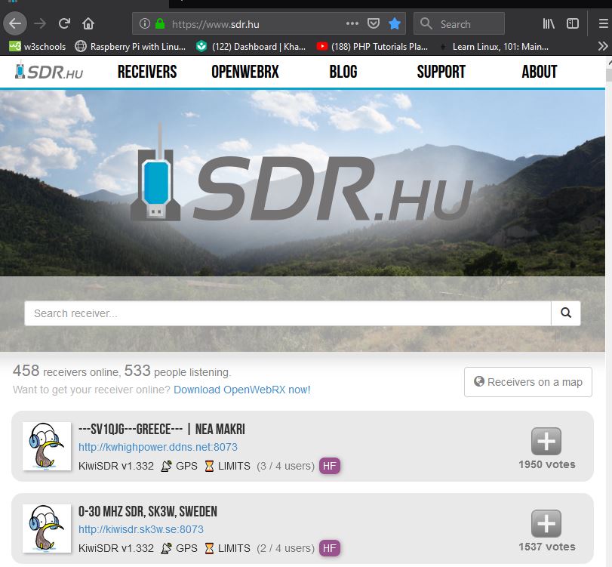Click the 1950 votes count text
Screen dimensions: 612x567
[x=547, y=464]
